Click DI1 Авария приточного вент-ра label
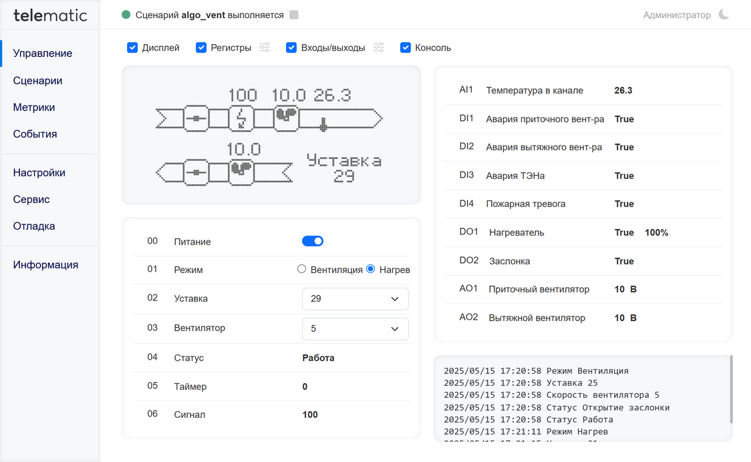Viewport: 751px width, 462px height. point(545,119)
